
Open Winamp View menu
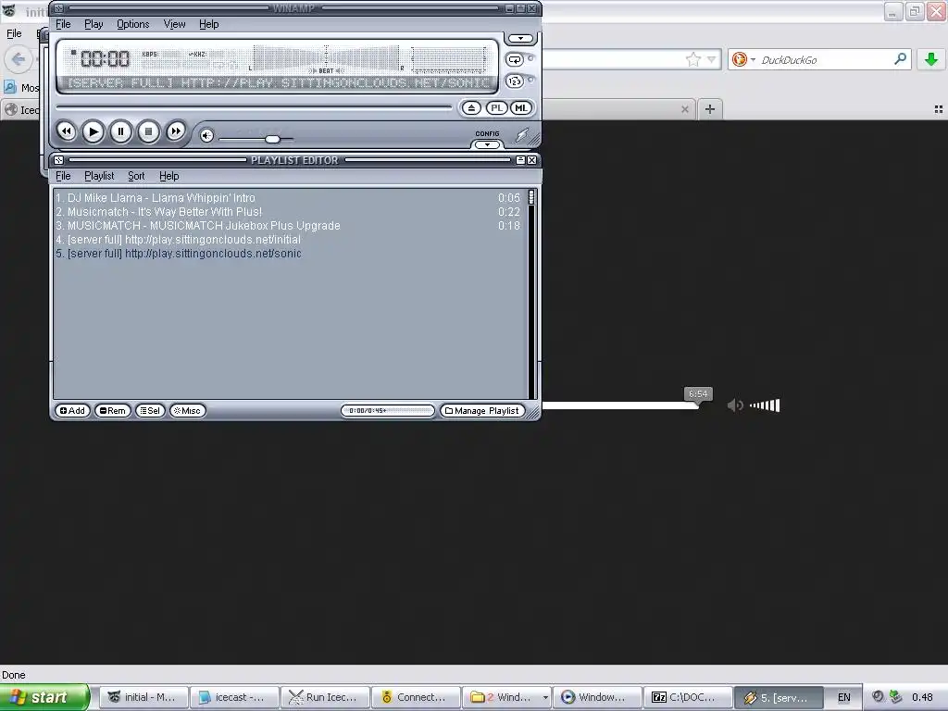pyautogui.click(x=174, y=24)
